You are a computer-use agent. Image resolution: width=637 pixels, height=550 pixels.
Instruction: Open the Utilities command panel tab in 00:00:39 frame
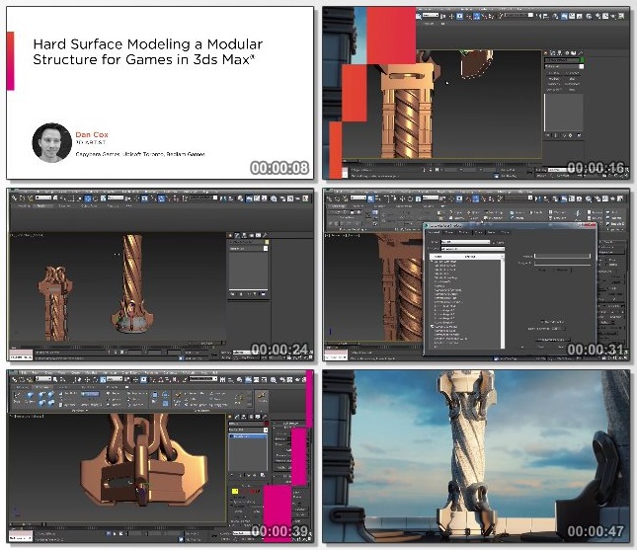click(265, 417)
